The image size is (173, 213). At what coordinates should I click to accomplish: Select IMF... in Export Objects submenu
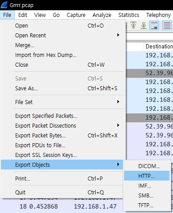coord(147,186)
